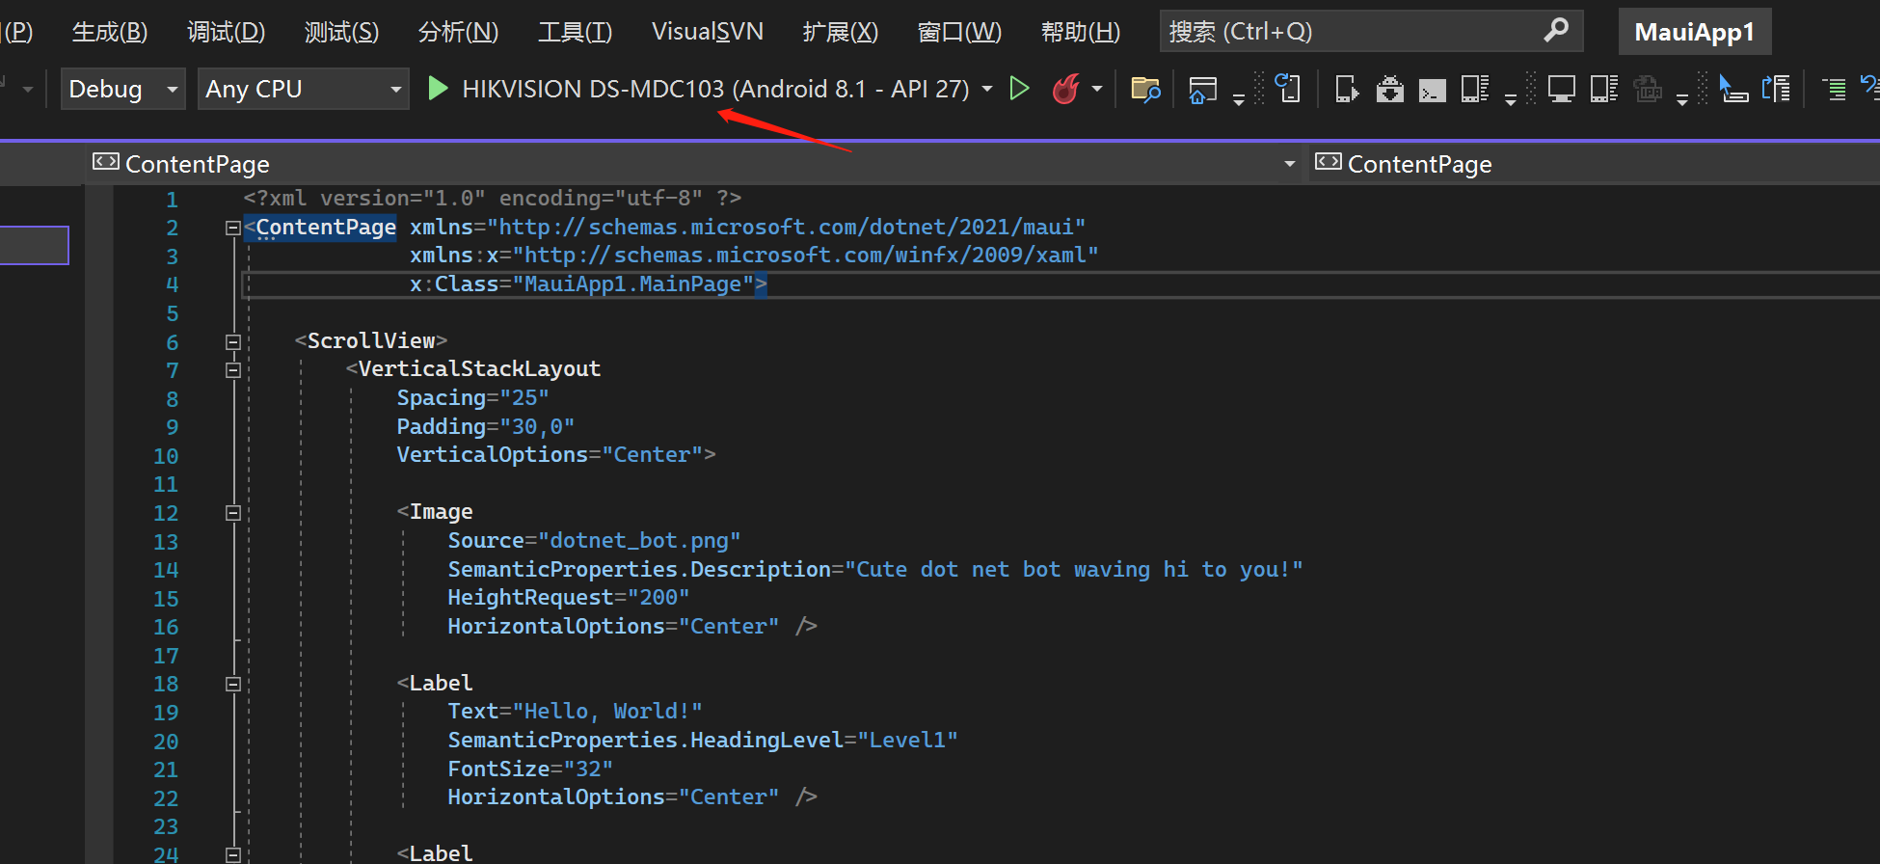Click the blue cursor selection icon
The width and height of the screenshot is (1880, 864).
(1733, 89)
